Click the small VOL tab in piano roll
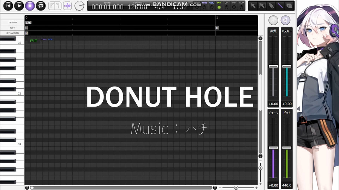 50,39
